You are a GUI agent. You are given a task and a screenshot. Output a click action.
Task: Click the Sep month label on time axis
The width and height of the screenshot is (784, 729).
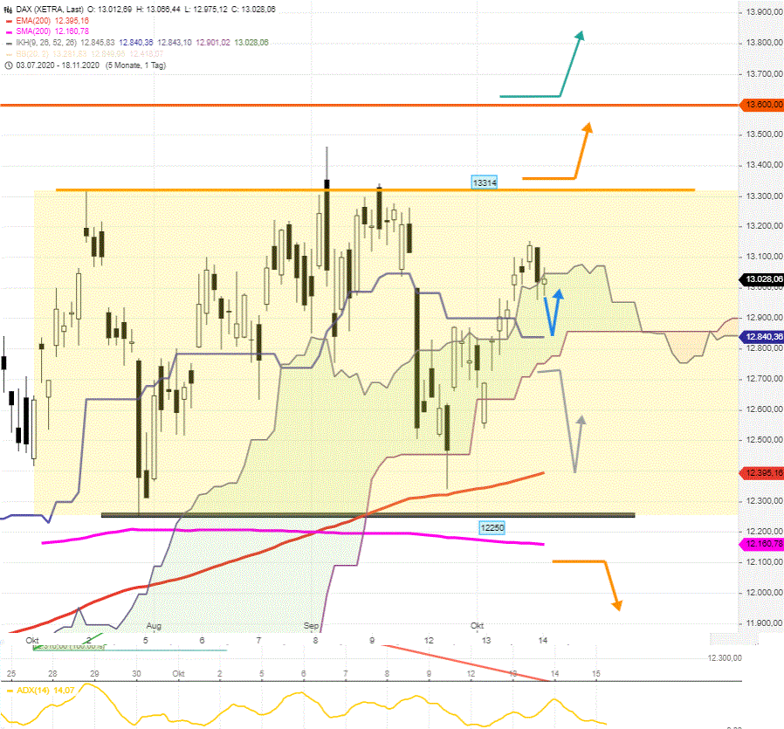[x=311, y=626]
